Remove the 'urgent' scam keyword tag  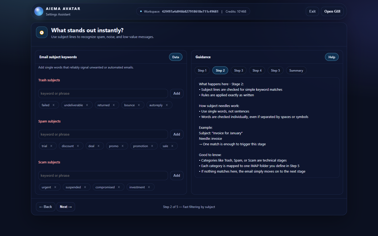55,187
